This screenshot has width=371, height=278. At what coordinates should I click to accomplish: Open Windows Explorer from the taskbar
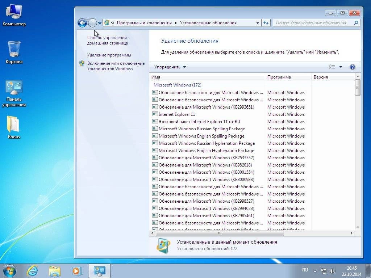[x=55, y=271]
